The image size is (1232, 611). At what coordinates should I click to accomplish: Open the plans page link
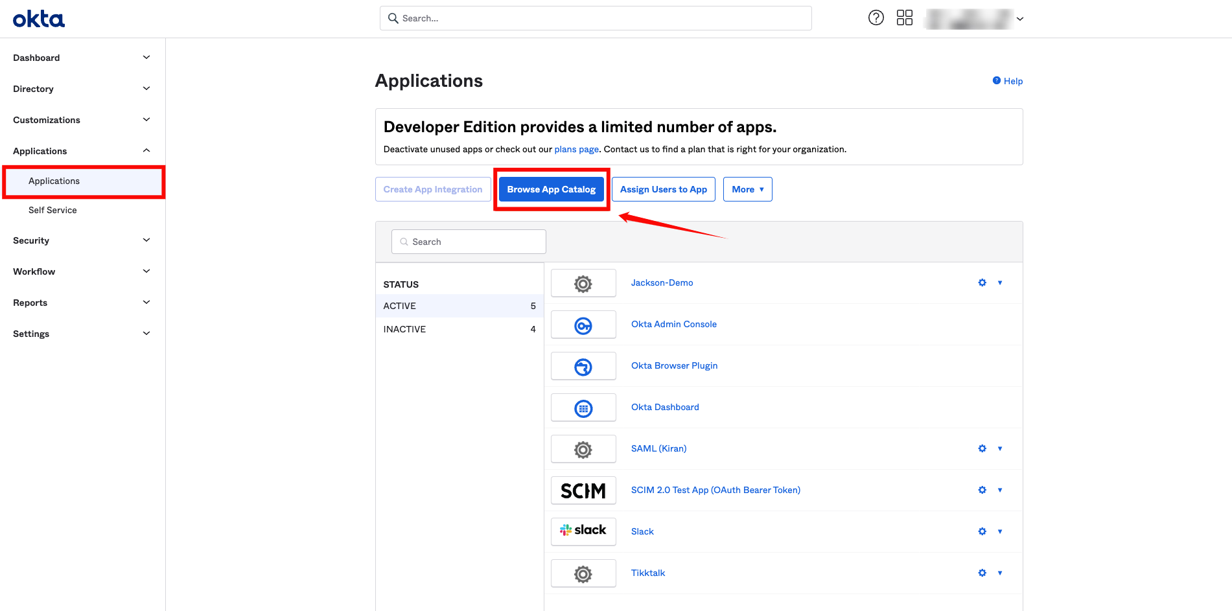click(x=576, y=149)
